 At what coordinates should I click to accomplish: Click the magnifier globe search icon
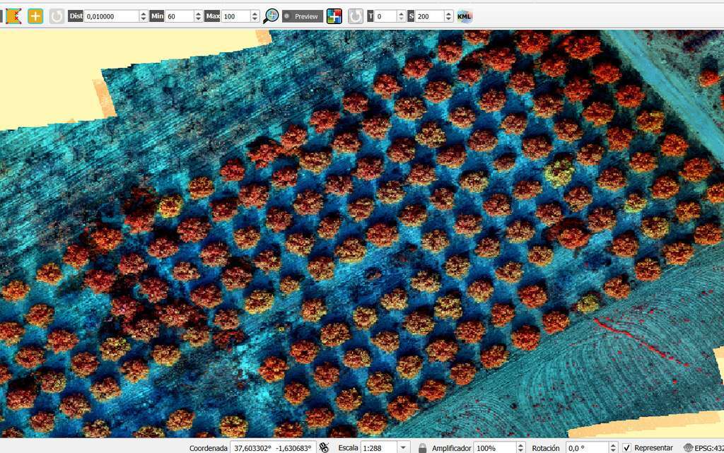point(271,16)
